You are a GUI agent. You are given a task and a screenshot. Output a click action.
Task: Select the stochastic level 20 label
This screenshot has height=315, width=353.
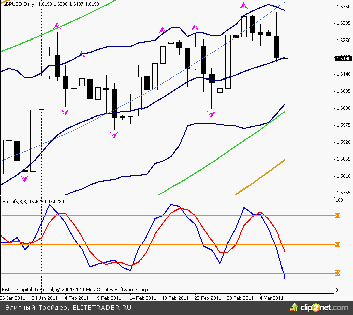[x=337, y=273]
